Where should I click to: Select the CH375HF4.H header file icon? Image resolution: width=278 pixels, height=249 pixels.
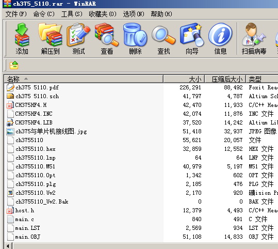(x=10, y=105)
